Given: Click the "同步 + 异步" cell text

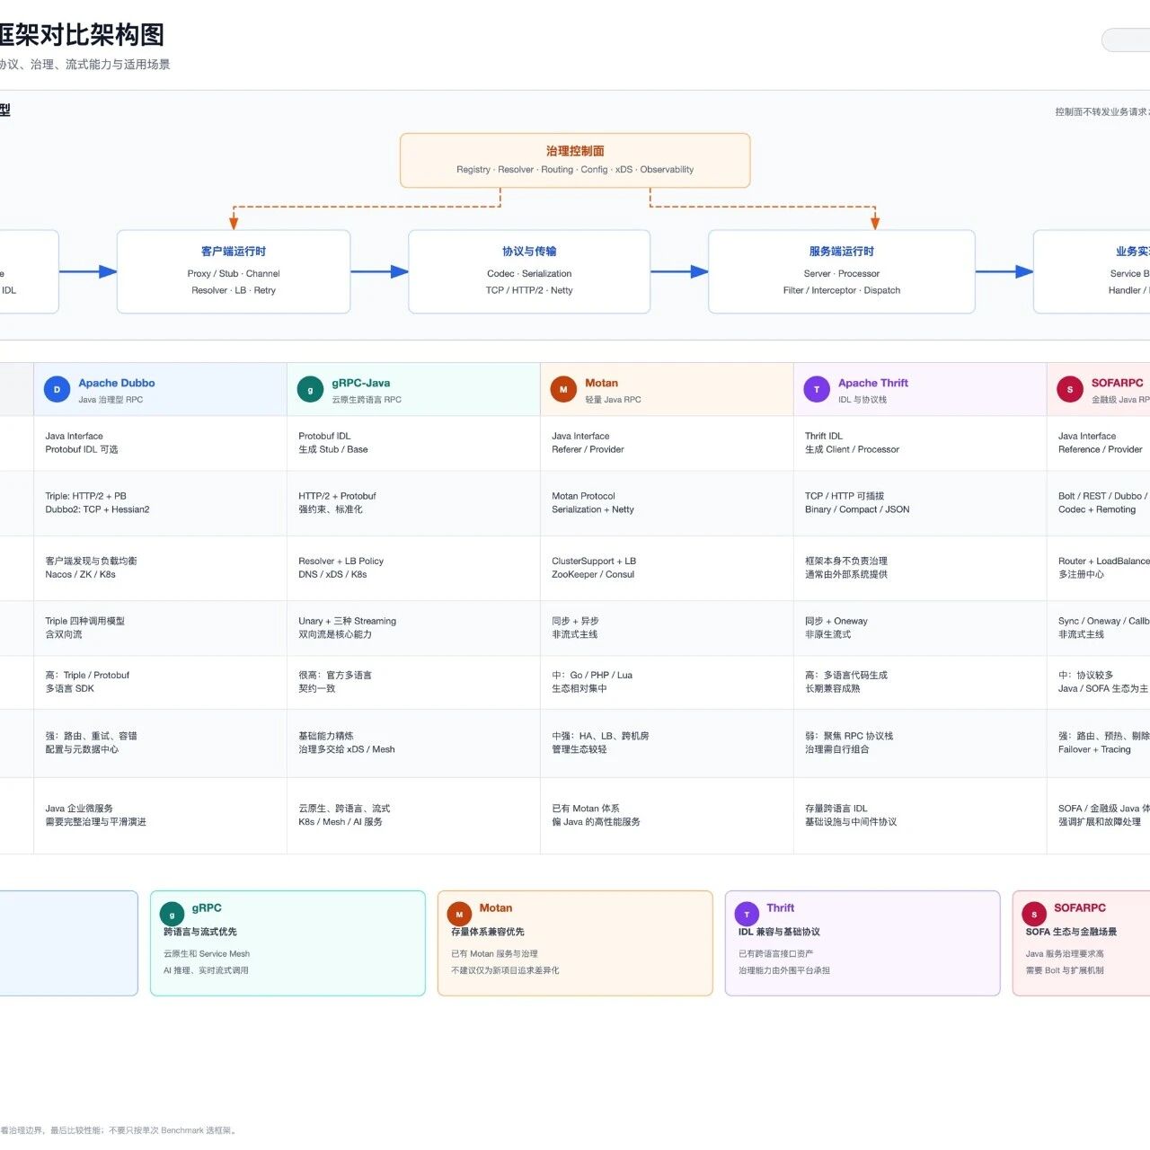Looking at the screenshot, I should coord(575,622).
